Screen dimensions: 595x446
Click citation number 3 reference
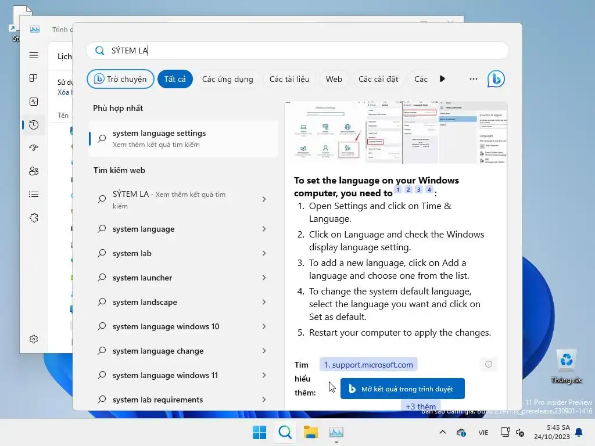(x=418, y=189)
